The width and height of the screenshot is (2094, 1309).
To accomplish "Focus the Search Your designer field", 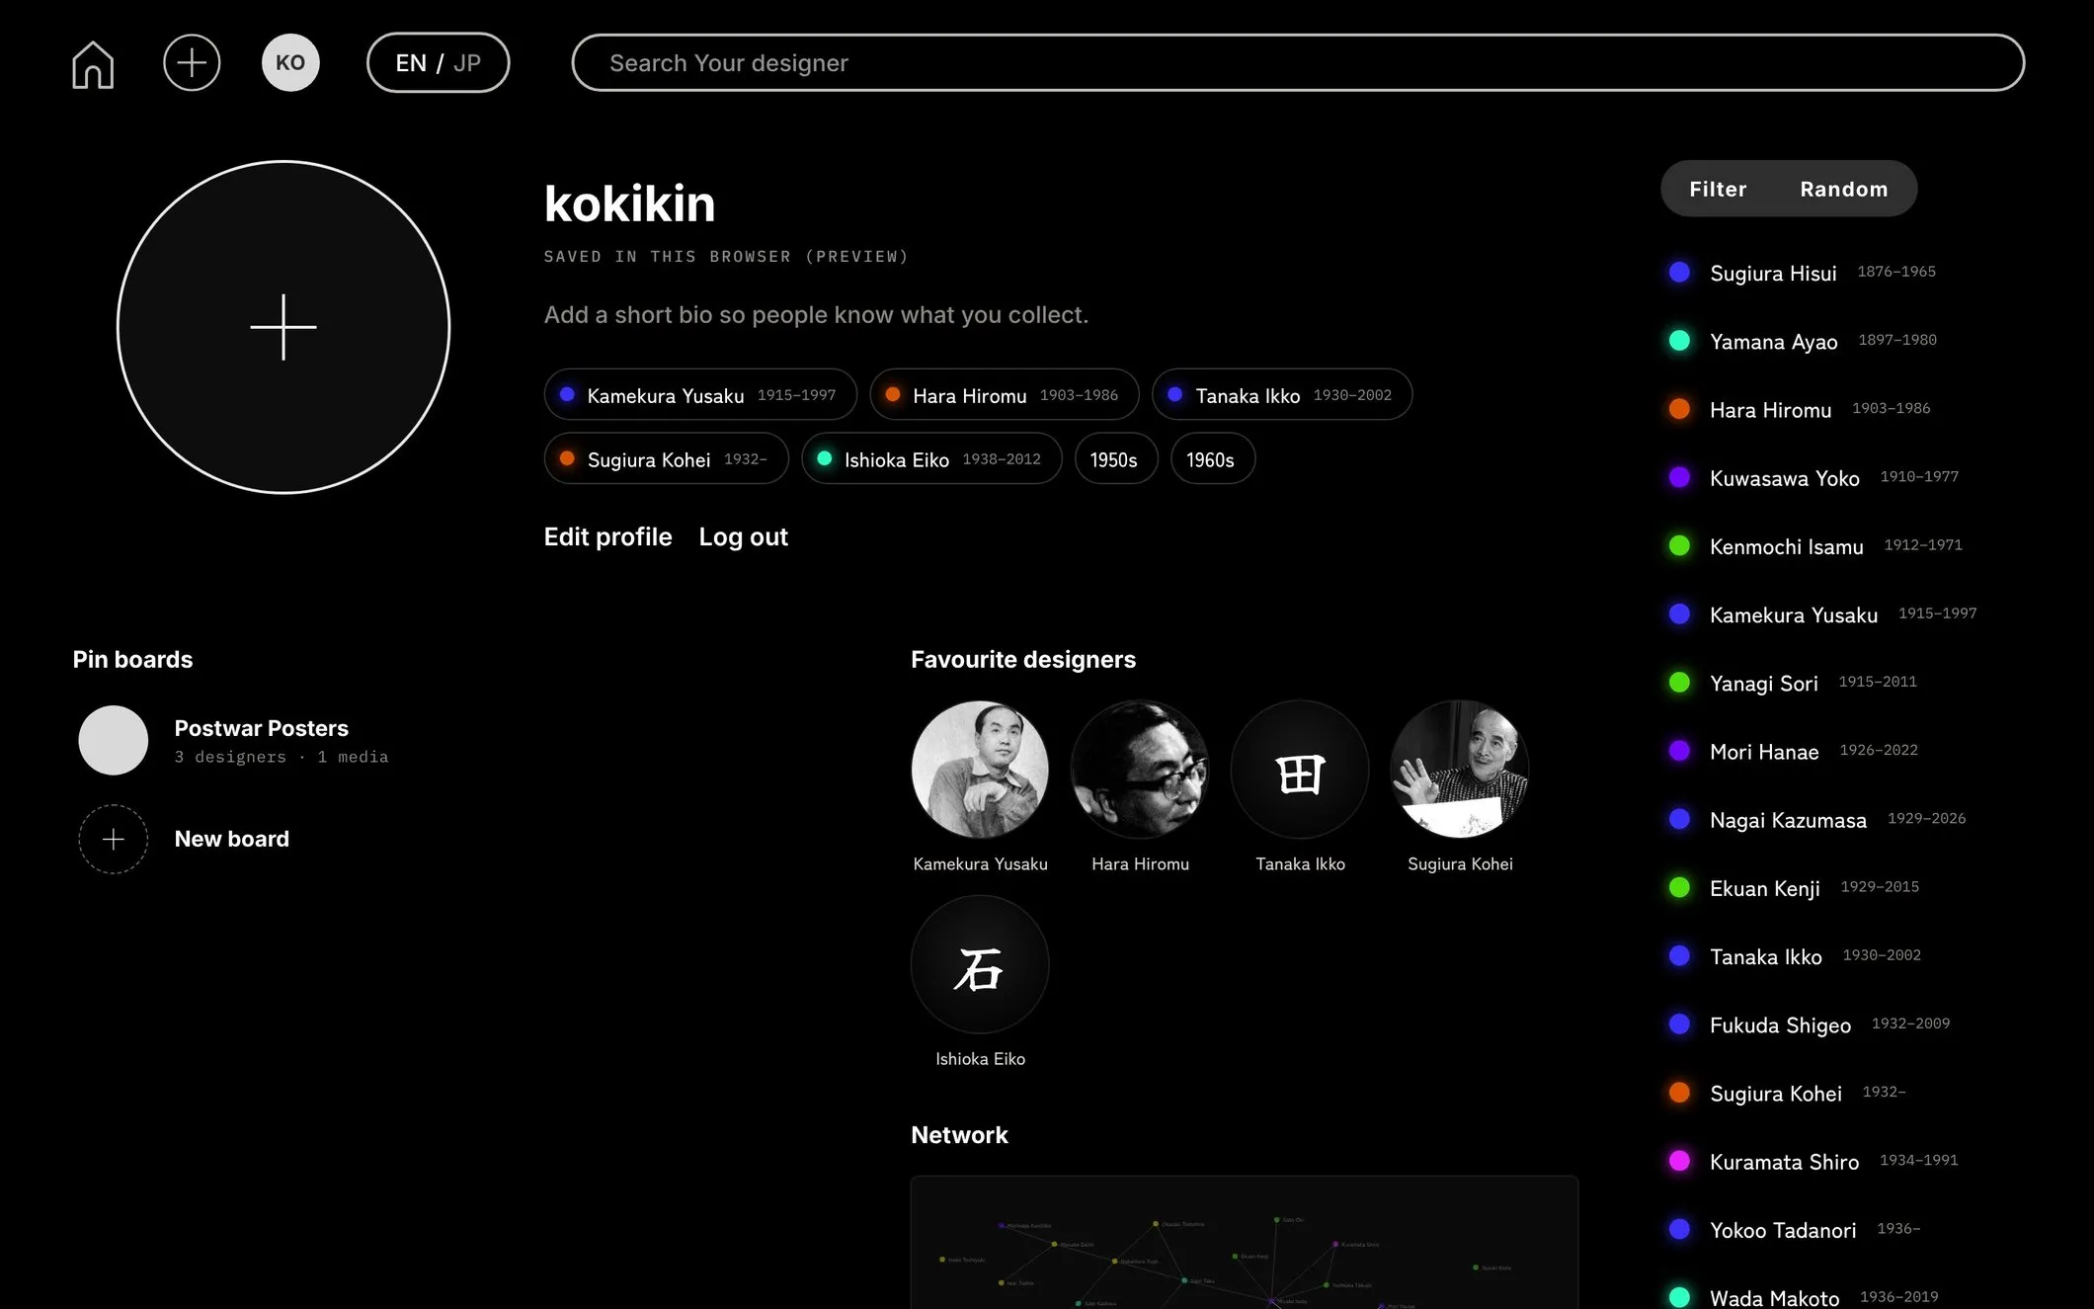I will click(1298, 63).
